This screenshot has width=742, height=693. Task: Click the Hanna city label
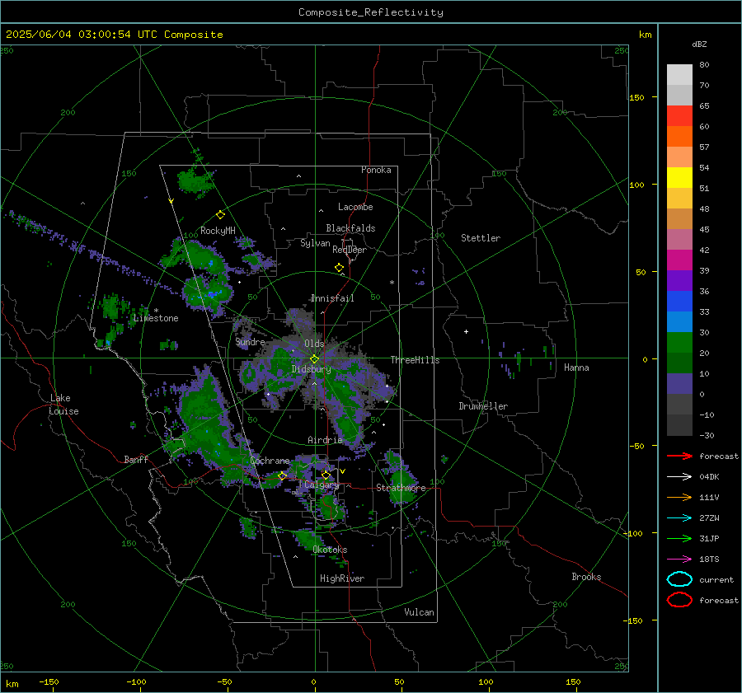(576, 368)
